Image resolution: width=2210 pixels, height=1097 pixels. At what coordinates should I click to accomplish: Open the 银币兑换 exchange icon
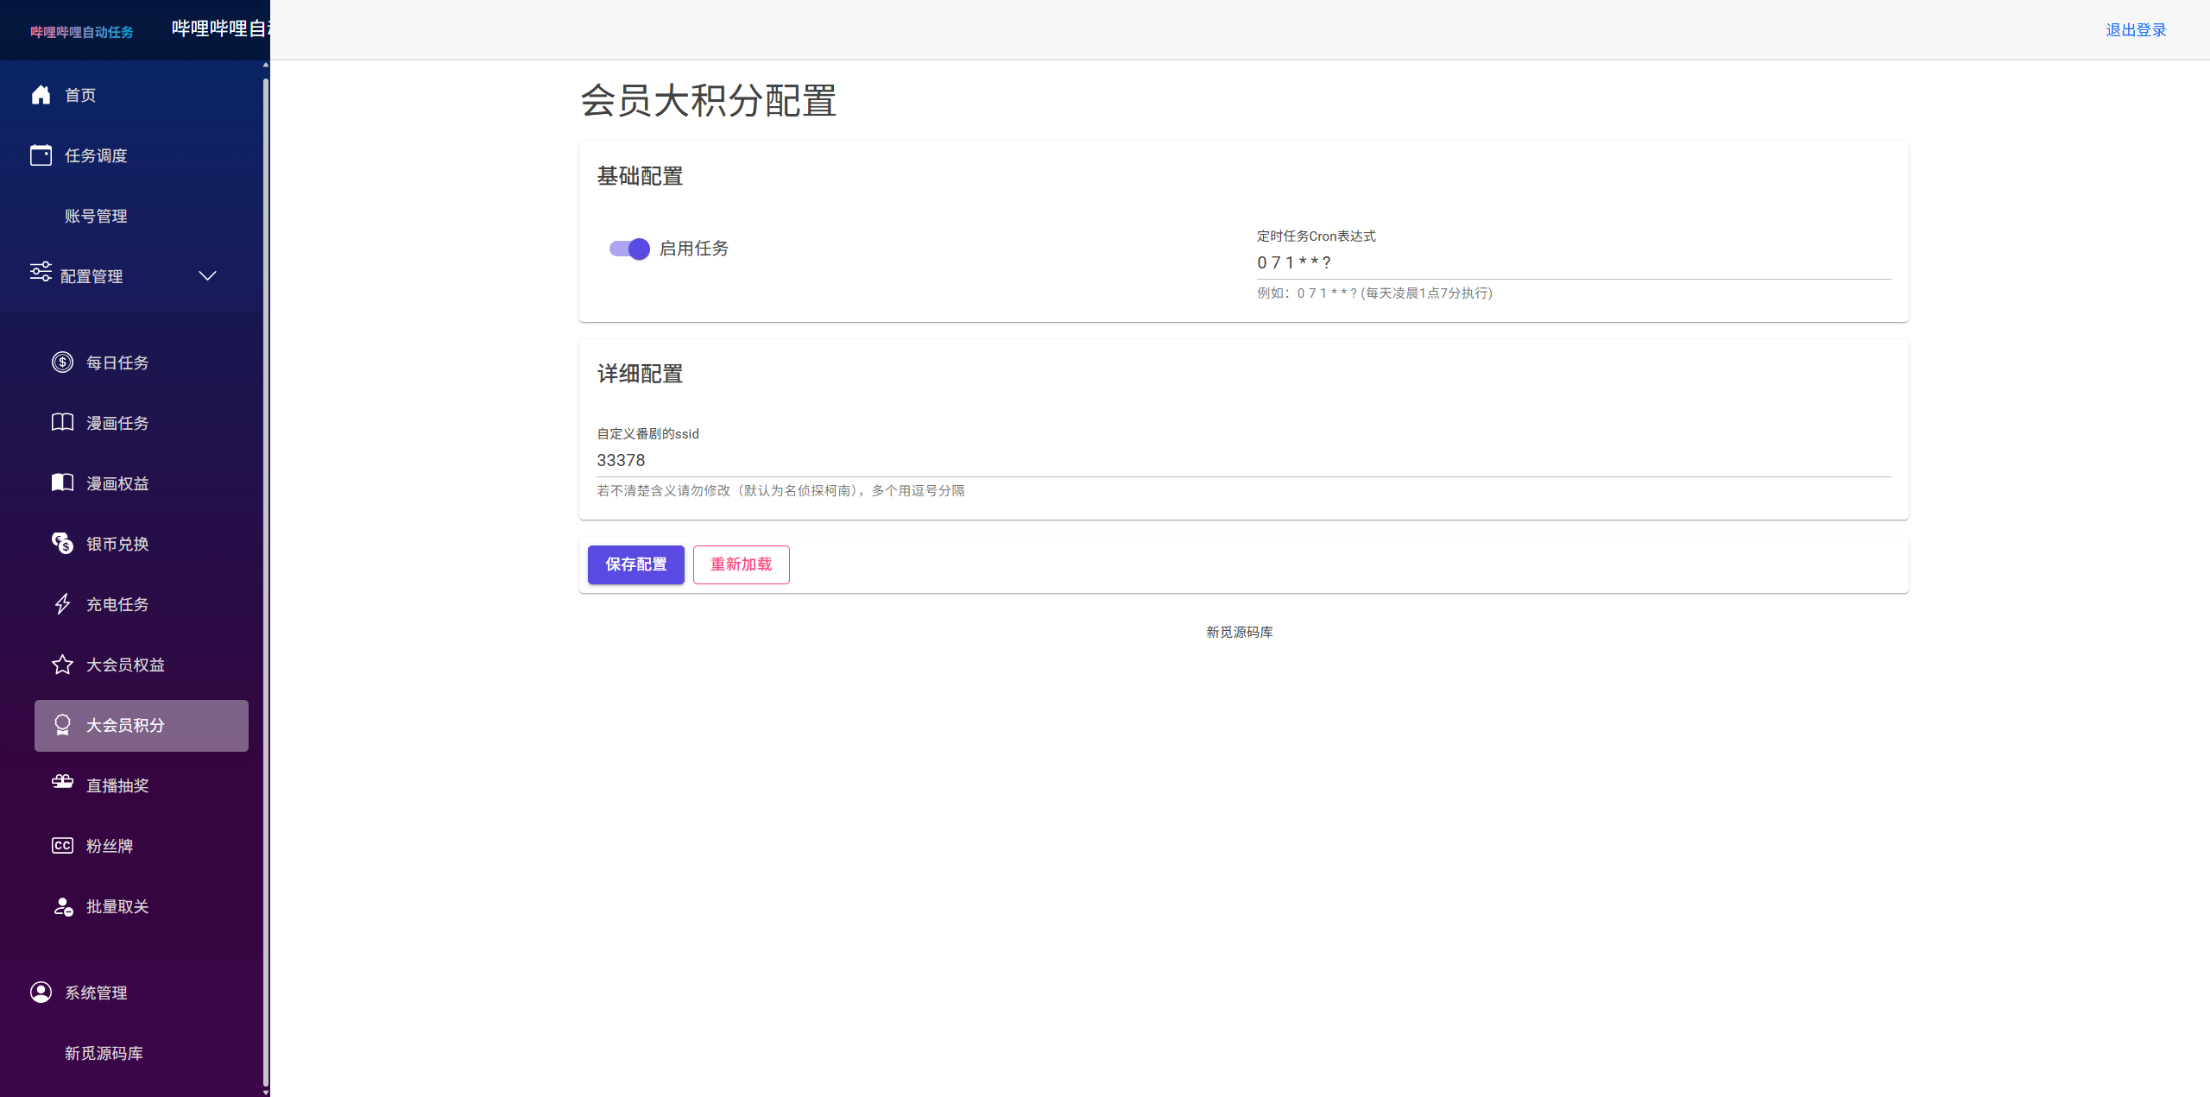[61, 543]
